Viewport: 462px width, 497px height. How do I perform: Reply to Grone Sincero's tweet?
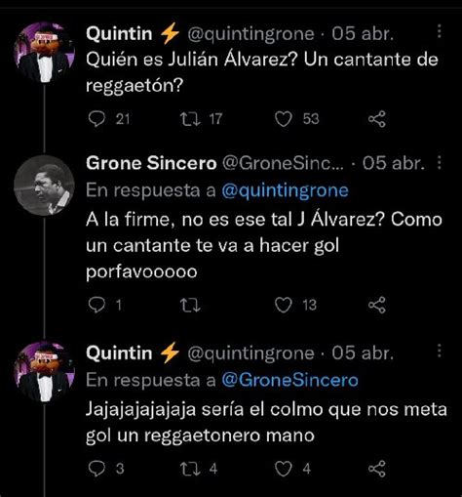pos(96,305)
